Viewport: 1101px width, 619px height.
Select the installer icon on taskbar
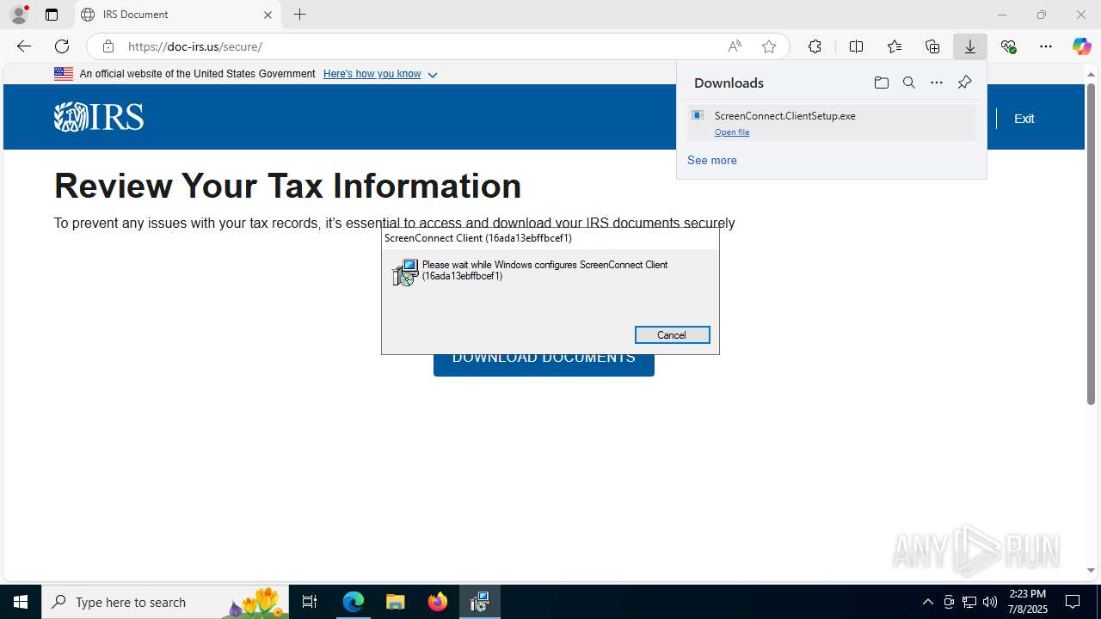point(480,602)
